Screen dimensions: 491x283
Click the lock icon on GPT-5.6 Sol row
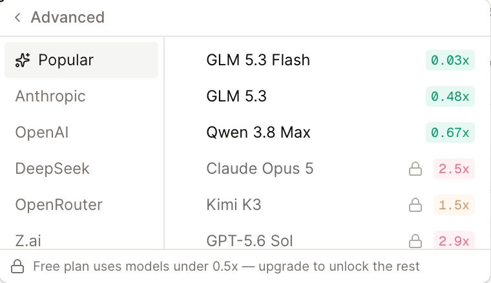415,241
